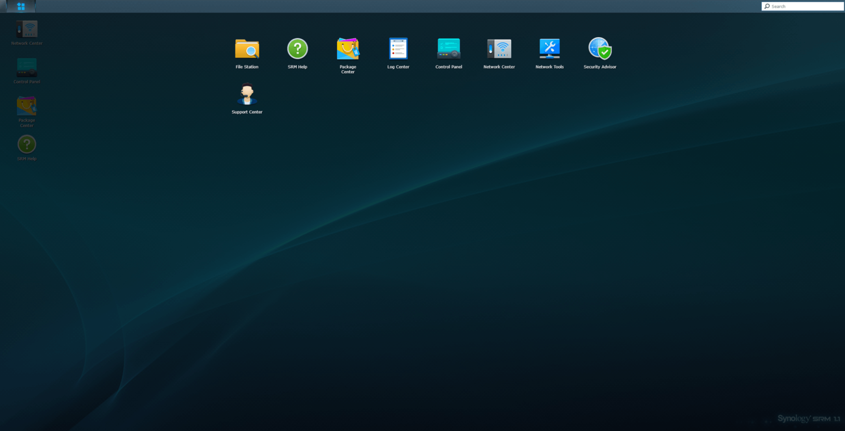Open Network Center in the main menu grid
Image resolution: width=845 pixels, height=431 pixels.
coord(499,49)
